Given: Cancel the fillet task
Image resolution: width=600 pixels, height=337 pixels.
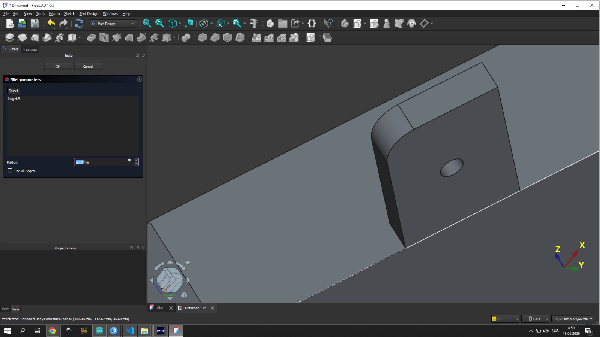Looking at the screenshot, I should (x=88, y=66).
